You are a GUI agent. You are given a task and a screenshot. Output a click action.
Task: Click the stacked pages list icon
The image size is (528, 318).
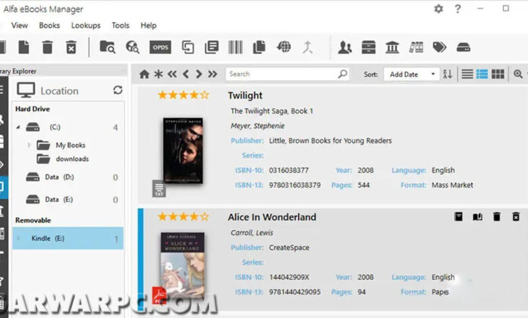coord(211,47)
